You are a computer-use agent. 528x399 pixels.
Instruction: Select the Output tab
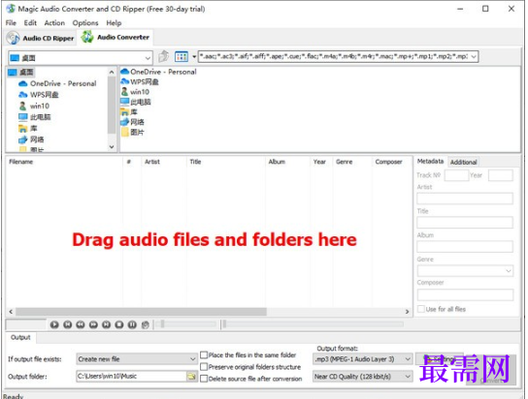point(20,338)
